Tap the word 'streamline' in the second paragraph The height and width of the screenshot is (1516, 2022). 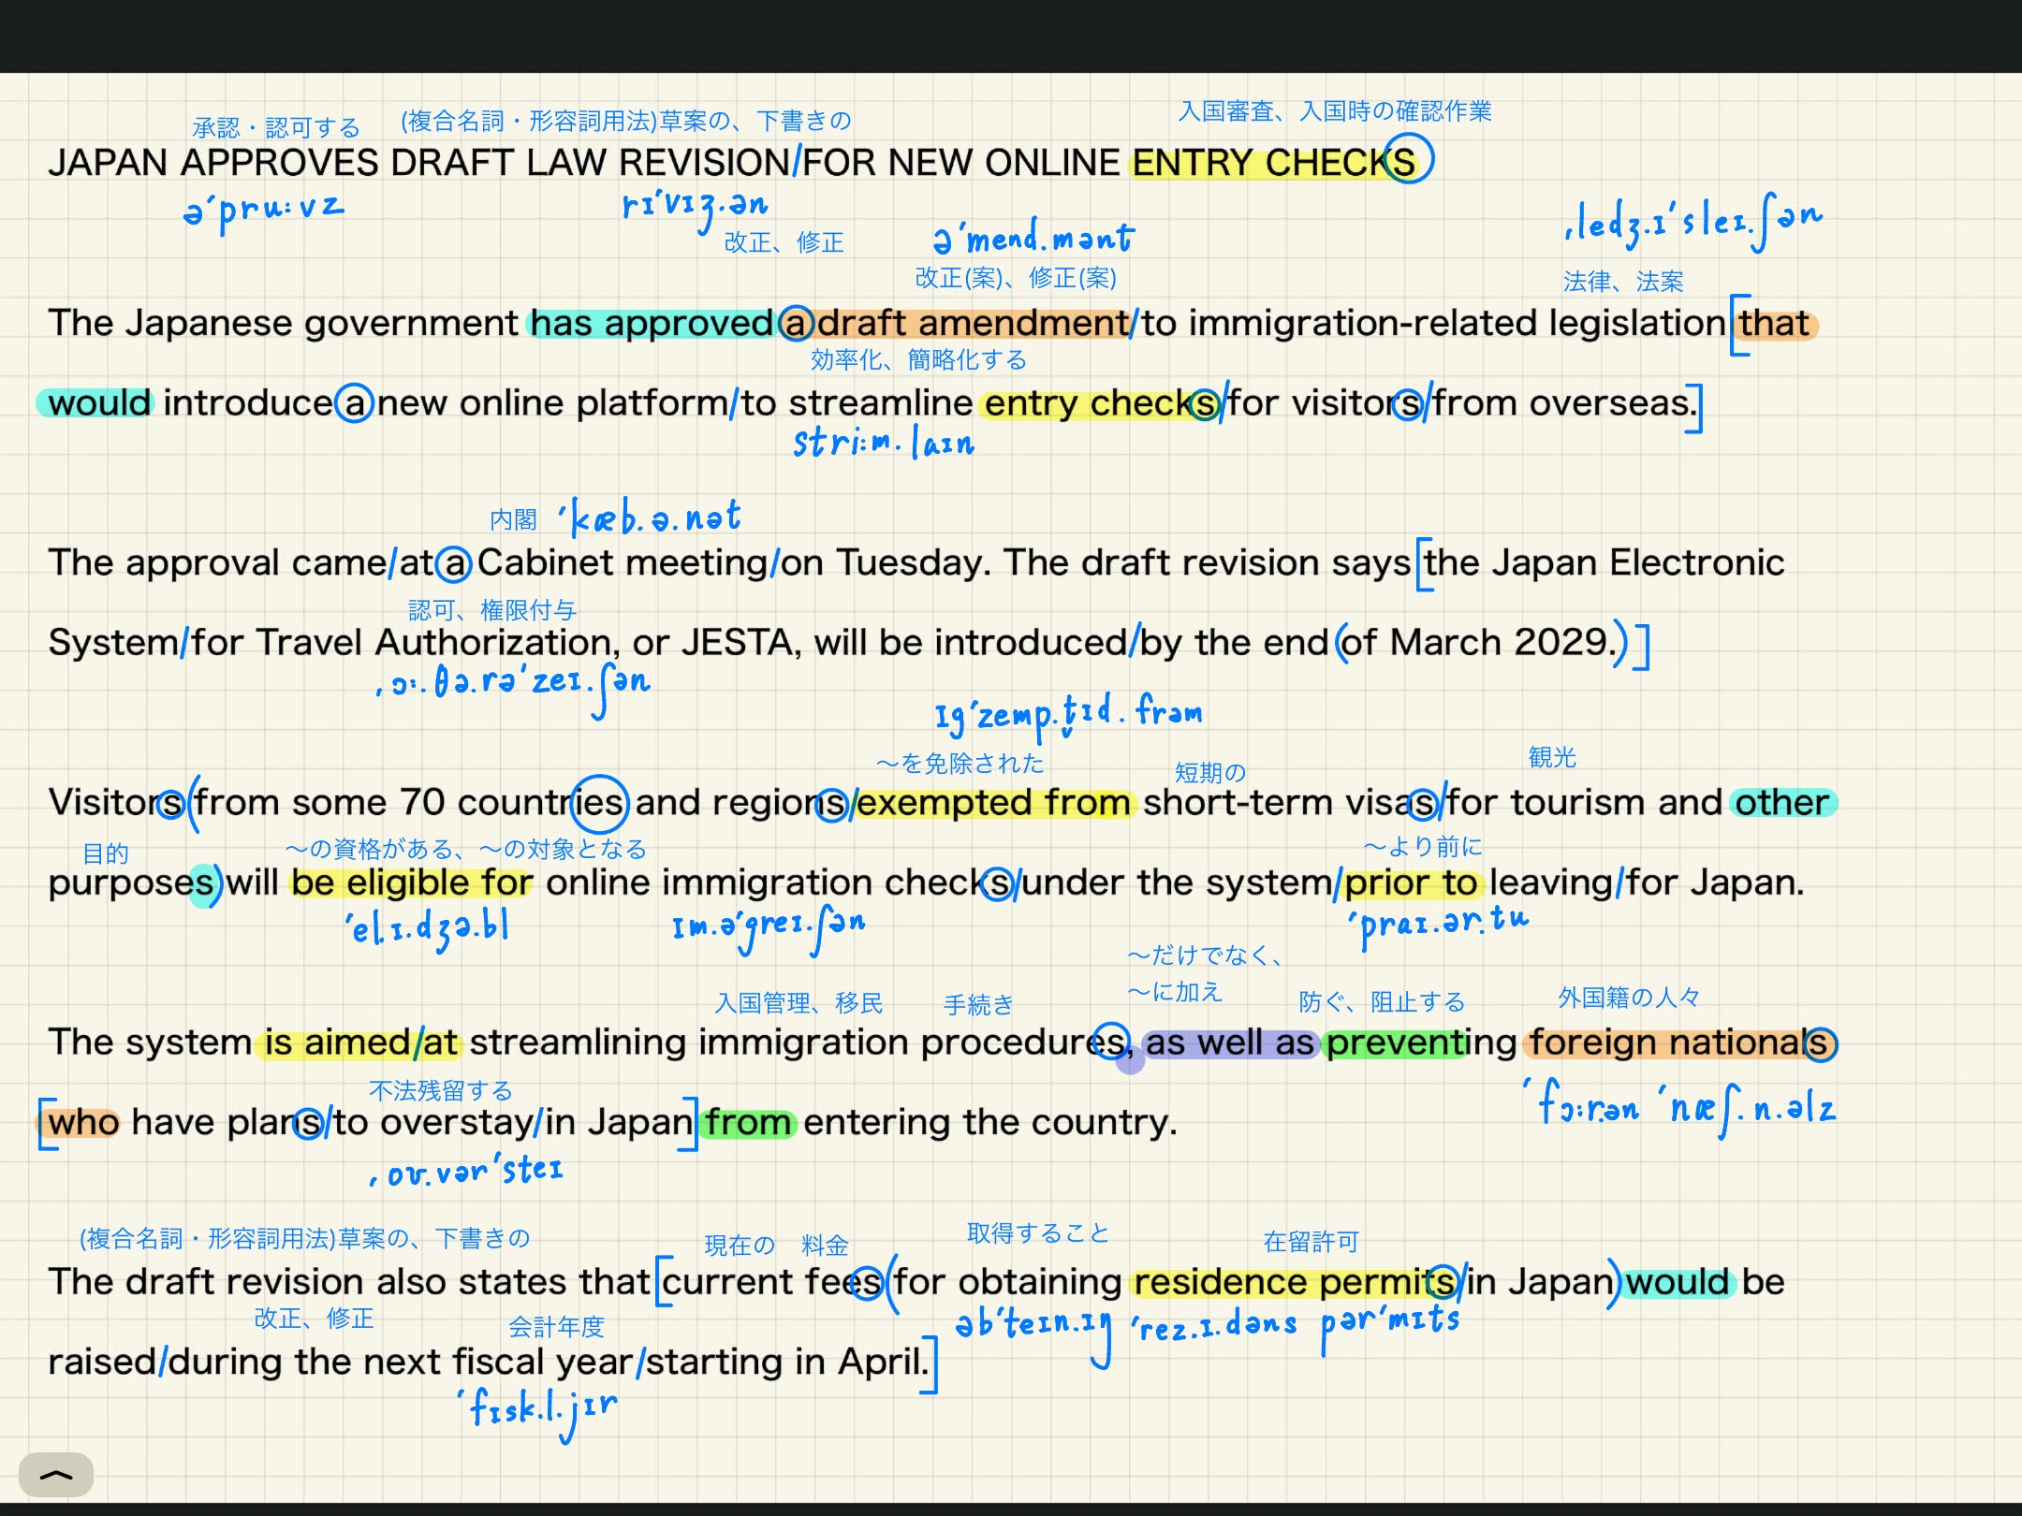880,403
